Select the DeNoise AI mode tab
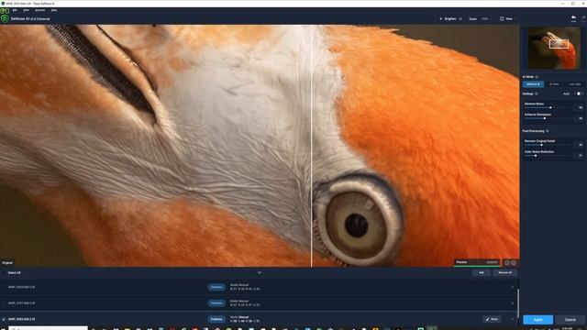587x330 pixels. pos(533,84)
